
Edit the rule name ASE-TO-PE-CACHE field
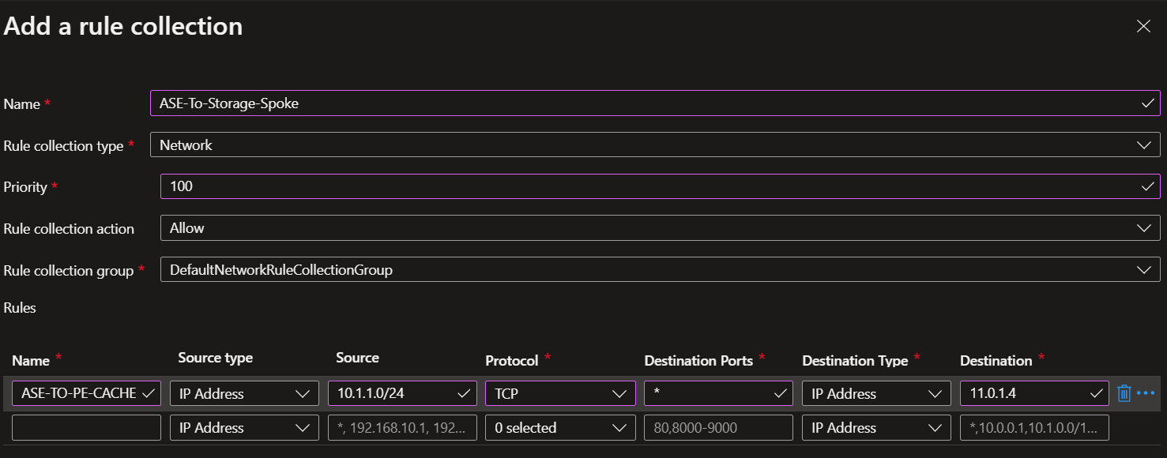click(79, 393)
